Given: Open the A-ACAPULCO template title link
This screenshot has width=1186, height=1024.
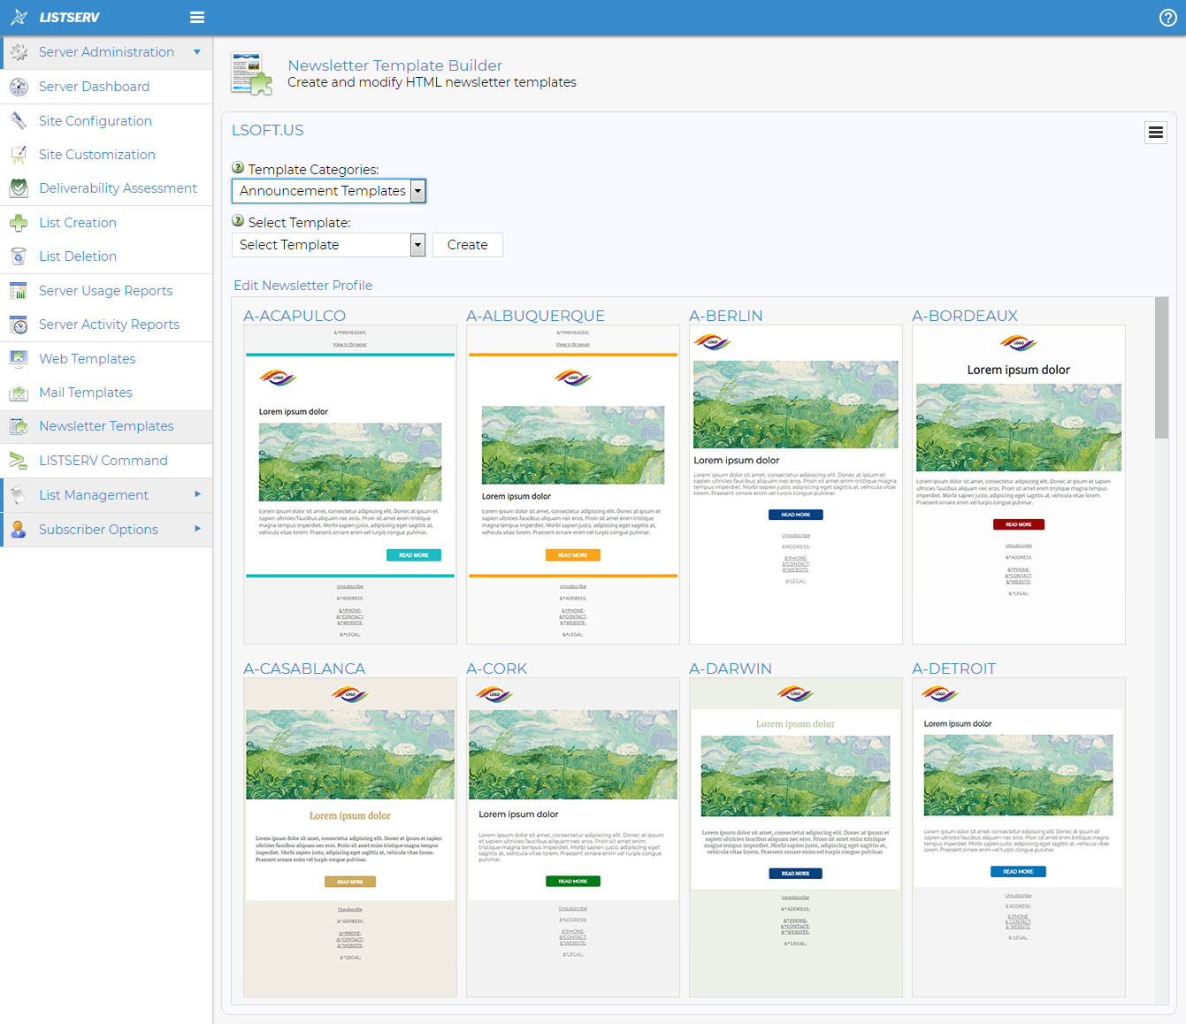Looking at the screenshot, I should [295, 316].
